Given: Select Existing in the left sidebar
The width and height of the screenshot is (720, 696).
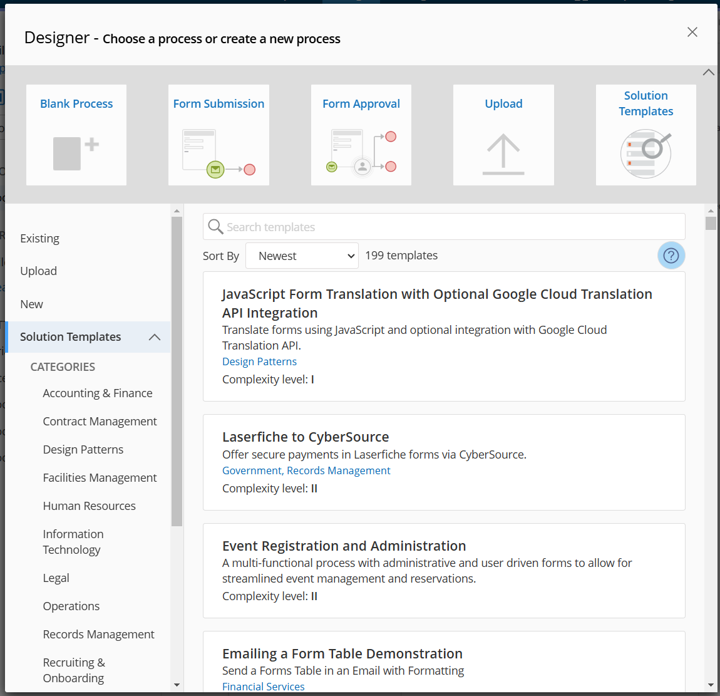Looking at the screenshot, I should 39,239.
